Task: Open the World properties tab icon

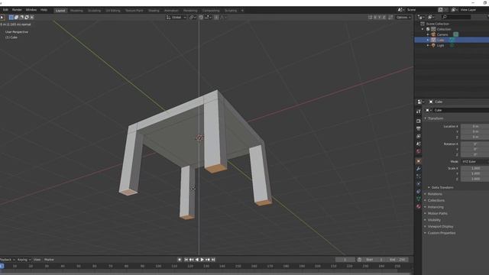Action: pos(419,151)
